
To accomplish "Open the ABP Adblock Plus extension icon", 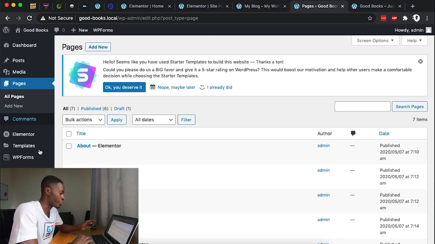I will [x=394, y=18].
